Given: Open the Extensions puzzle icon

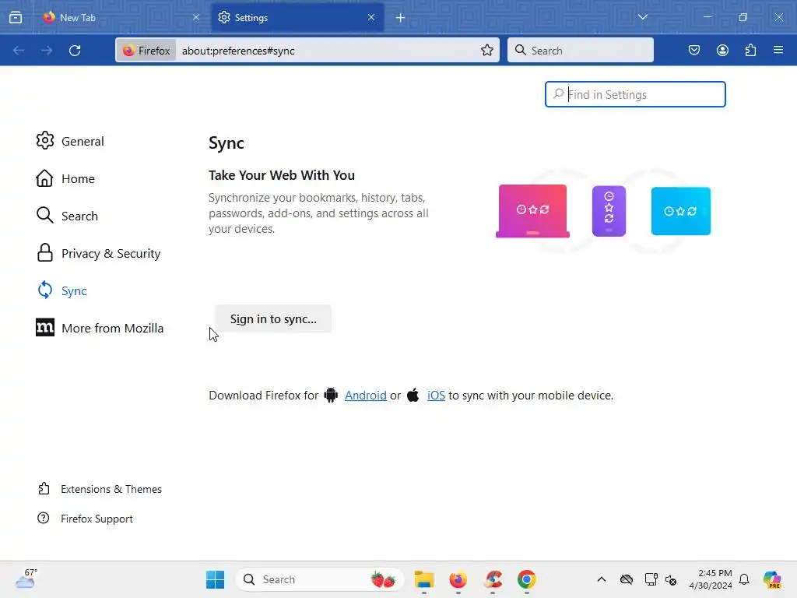Looking at the screenshot, I should [750, 51].
